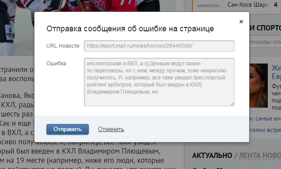The width and height of the screenshot is (281, 169).
Task: Cancel via the Отменить link
Action: click(111, 129)
